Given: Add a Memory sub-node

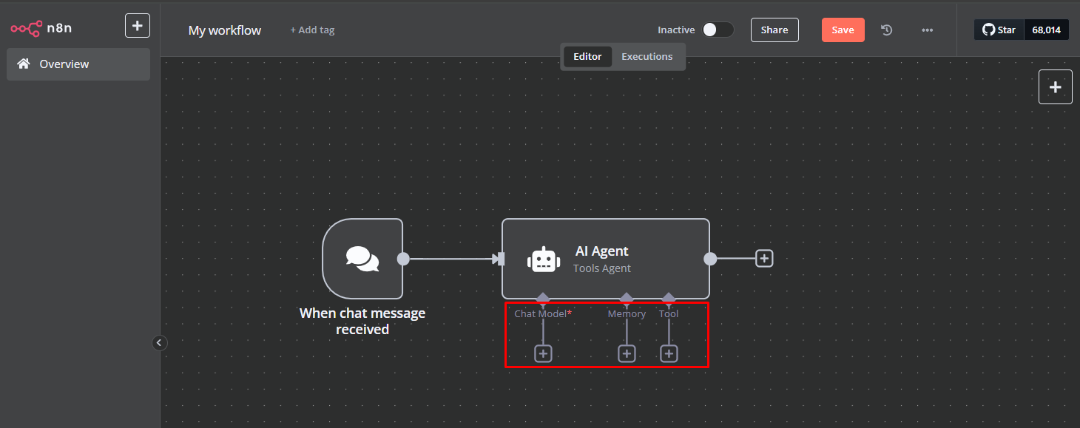Looking at the screenshot, I should (626, 353).
